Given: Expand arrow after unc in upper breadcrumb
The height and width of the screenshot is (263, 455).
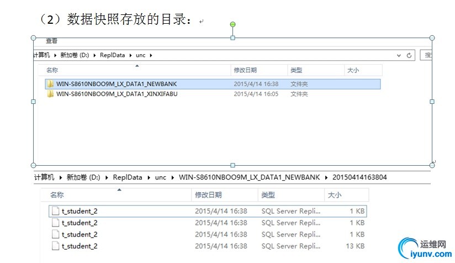Looking at the screenshot, I should 151,55.
